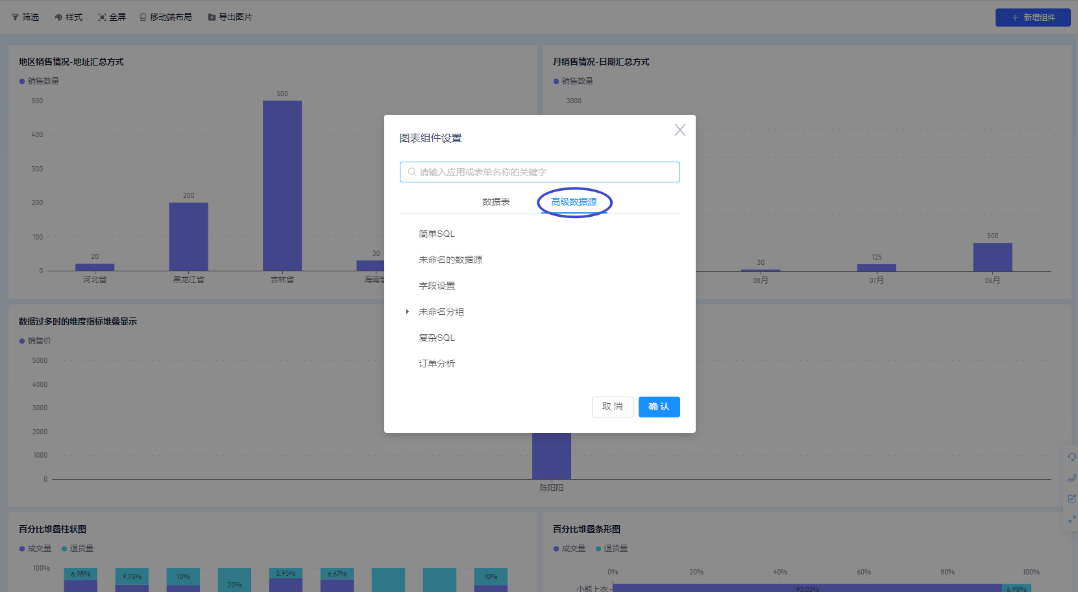Toggle 成交量 legend in 百分比堆叠柱状图
The width and height of the screenshot is (1078, 592).
click(x=35, y=549)
